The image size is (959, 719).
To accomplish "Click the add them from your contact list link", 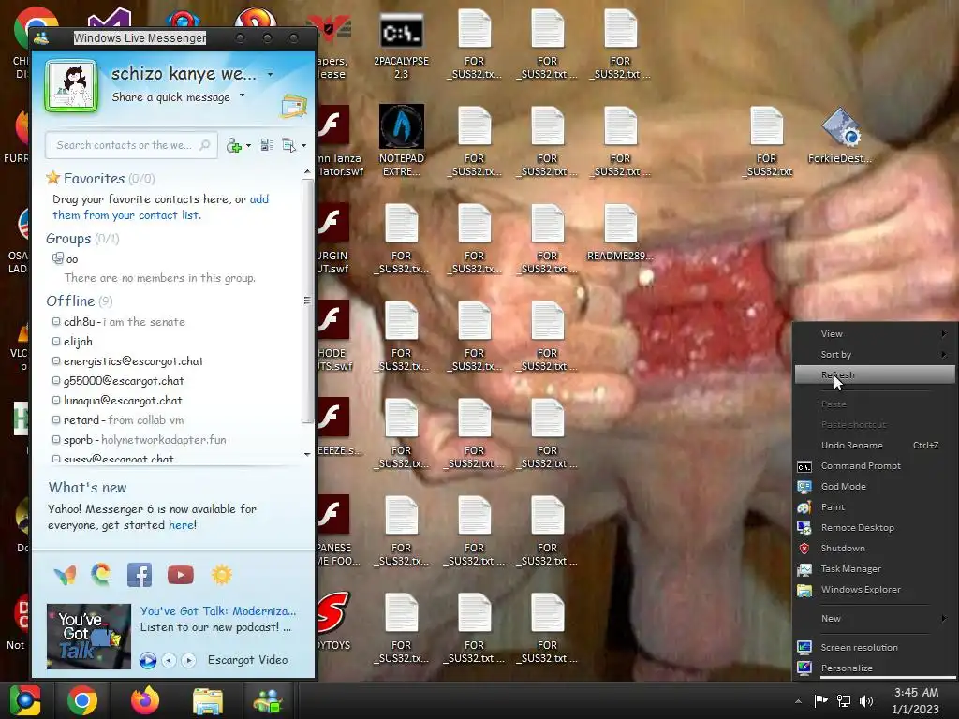I will 160,207.
